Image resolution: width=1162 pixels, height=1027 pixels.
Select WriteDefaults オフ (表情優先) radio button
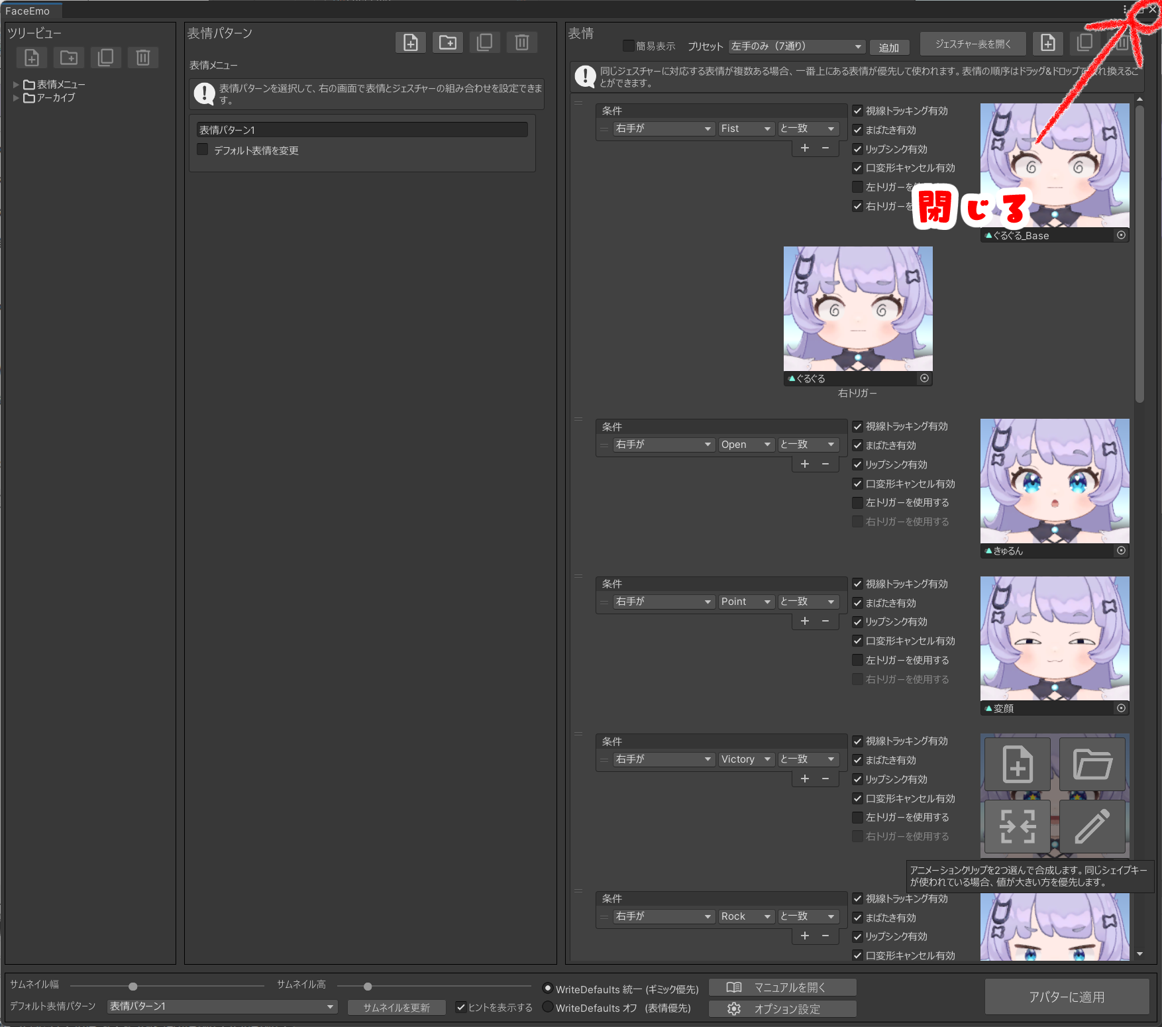pos(548,1007)
